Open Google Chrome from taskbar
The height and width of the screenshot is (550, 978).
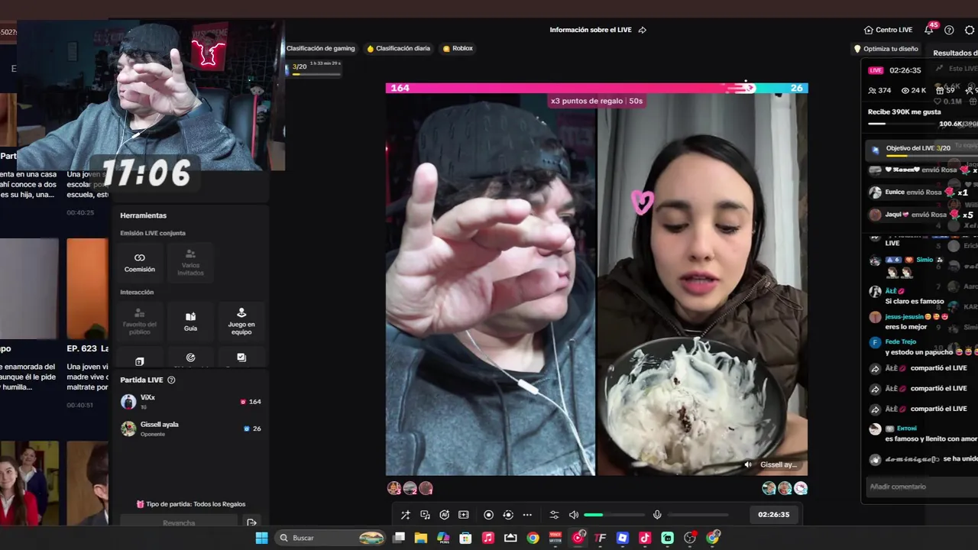(x=533, y=538)
